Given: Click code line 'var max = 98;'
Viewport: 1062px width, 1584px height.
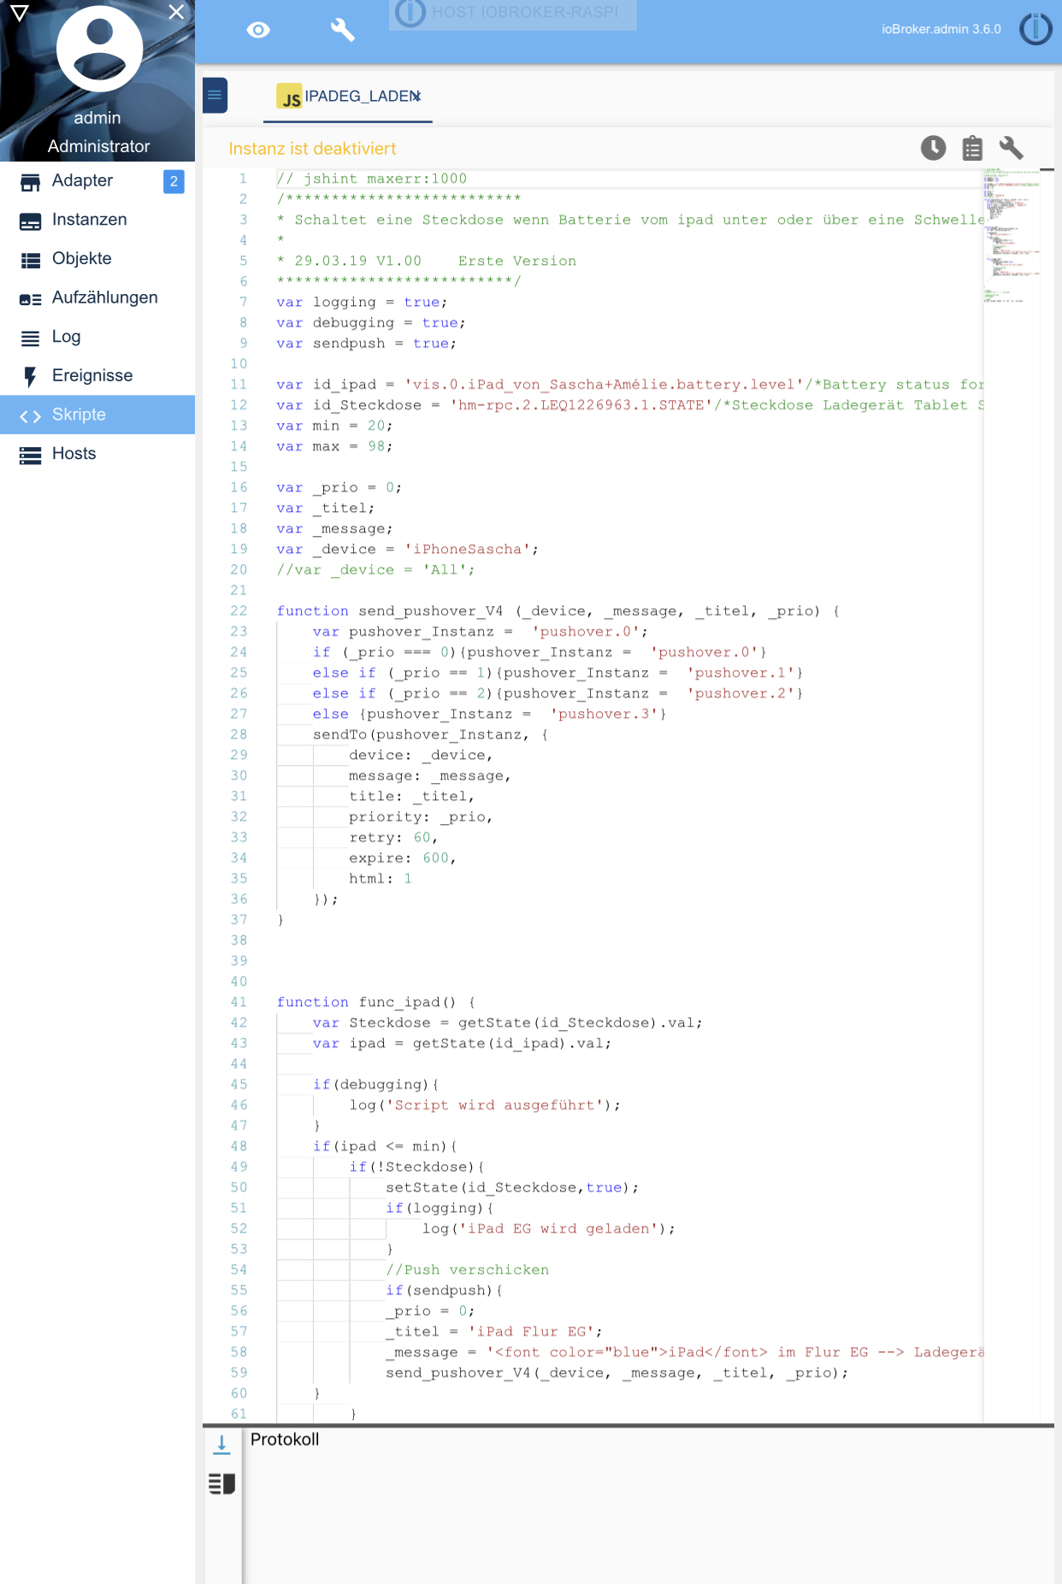Looking at the screenshot, I should coord(334,446).
